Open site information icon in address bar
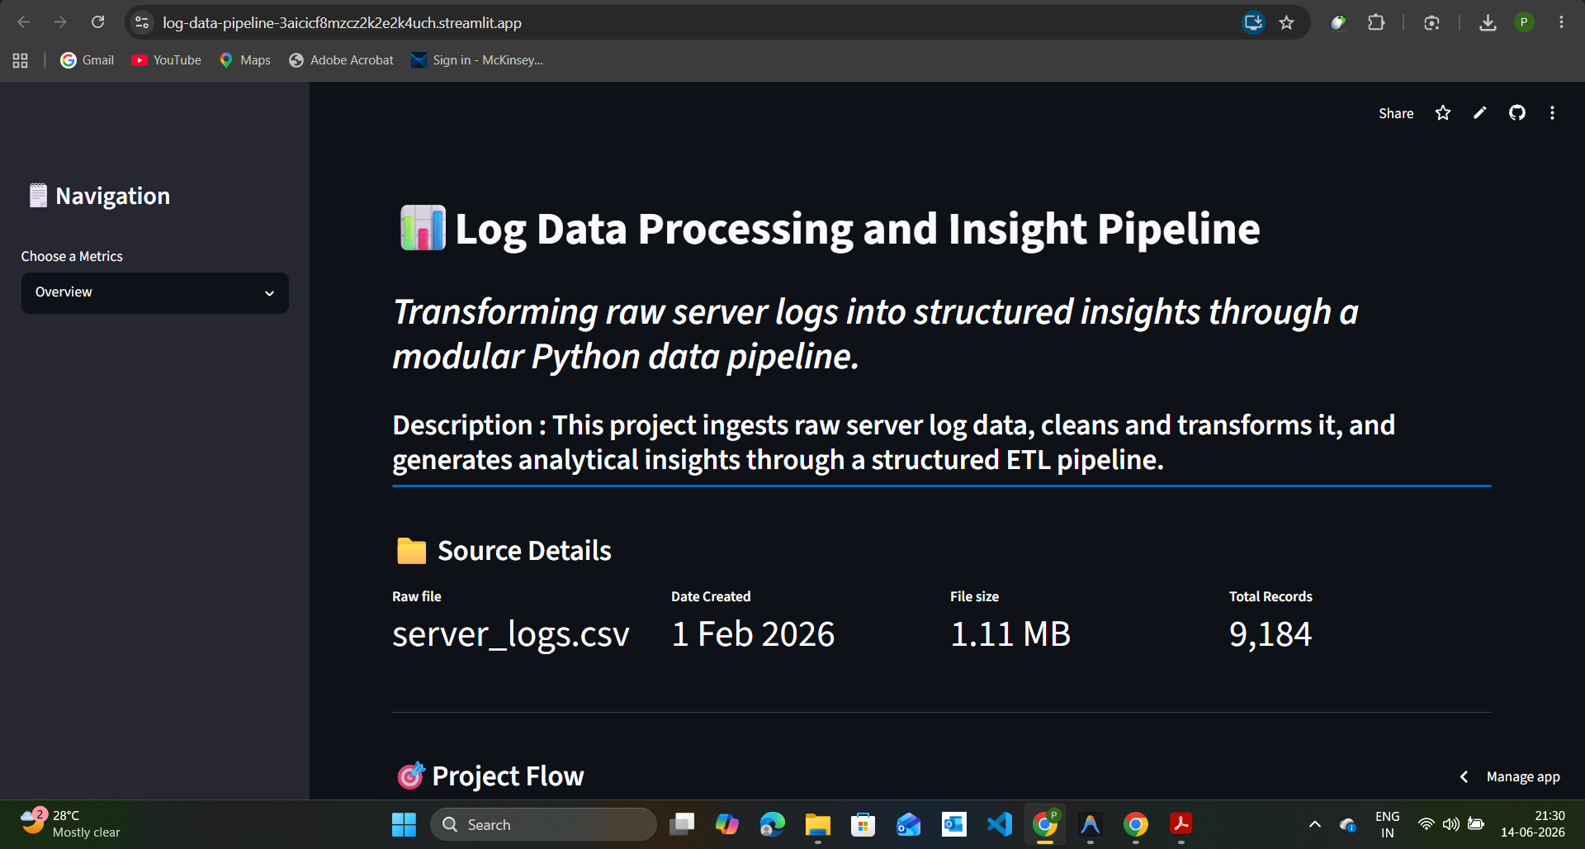This screenshot has height=849, width=1585. (x=142, y=22)
